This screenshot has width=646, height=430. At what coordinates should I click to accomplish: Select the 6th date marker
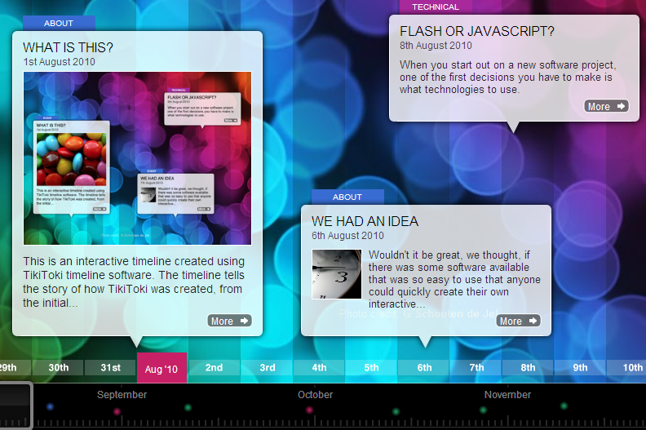pyautogui.click(x=424, y=367)
